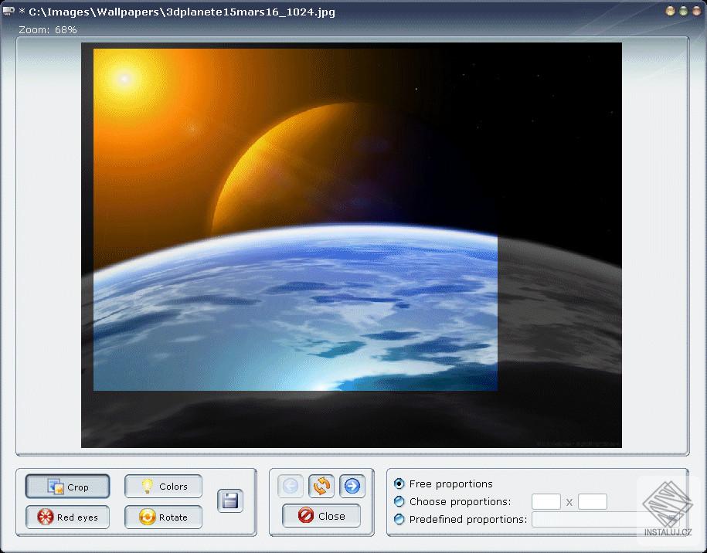Select the Free proportions radio button
The height and width of the screenshot is (553, 707).
pos(399,484)
